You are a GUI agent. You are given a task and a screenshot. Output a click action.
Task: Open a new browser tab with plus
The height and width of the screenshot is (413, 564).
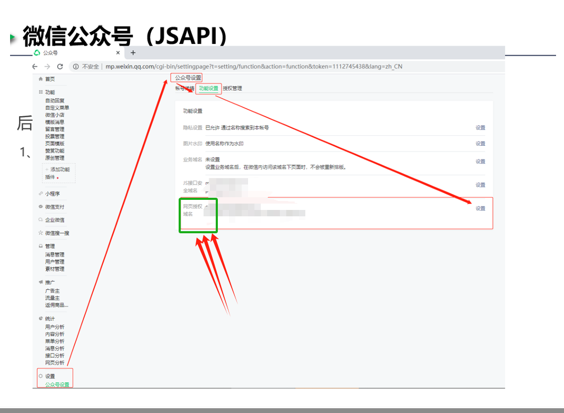pos(133,53)
